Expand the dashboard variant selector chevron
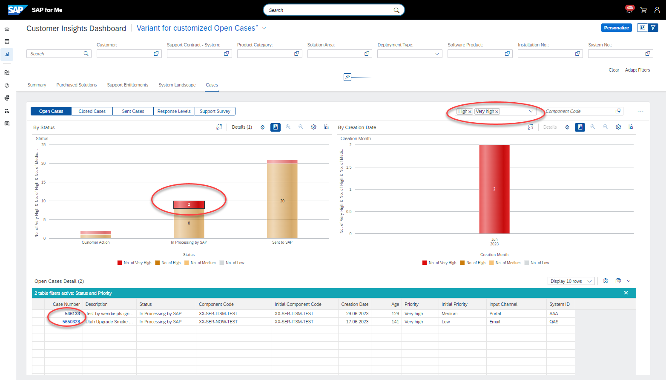The width and height of the screenshot is (666, 380). (264, 28)
